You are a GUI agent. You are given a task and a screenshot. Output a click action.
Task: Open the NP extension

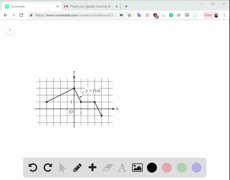(x=179, y=15)
